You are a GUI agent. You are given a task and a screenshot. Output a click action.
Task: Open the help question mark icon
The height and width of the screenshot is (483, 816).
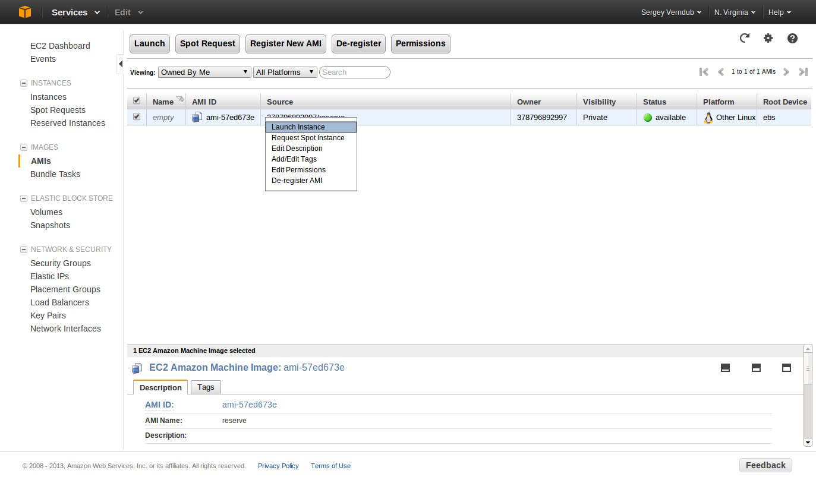792,38
